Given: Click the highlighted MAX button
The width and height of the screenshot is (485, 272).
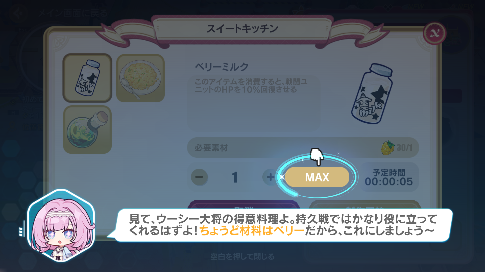Looking at the screenshot, I should click(x=317, y=177).
